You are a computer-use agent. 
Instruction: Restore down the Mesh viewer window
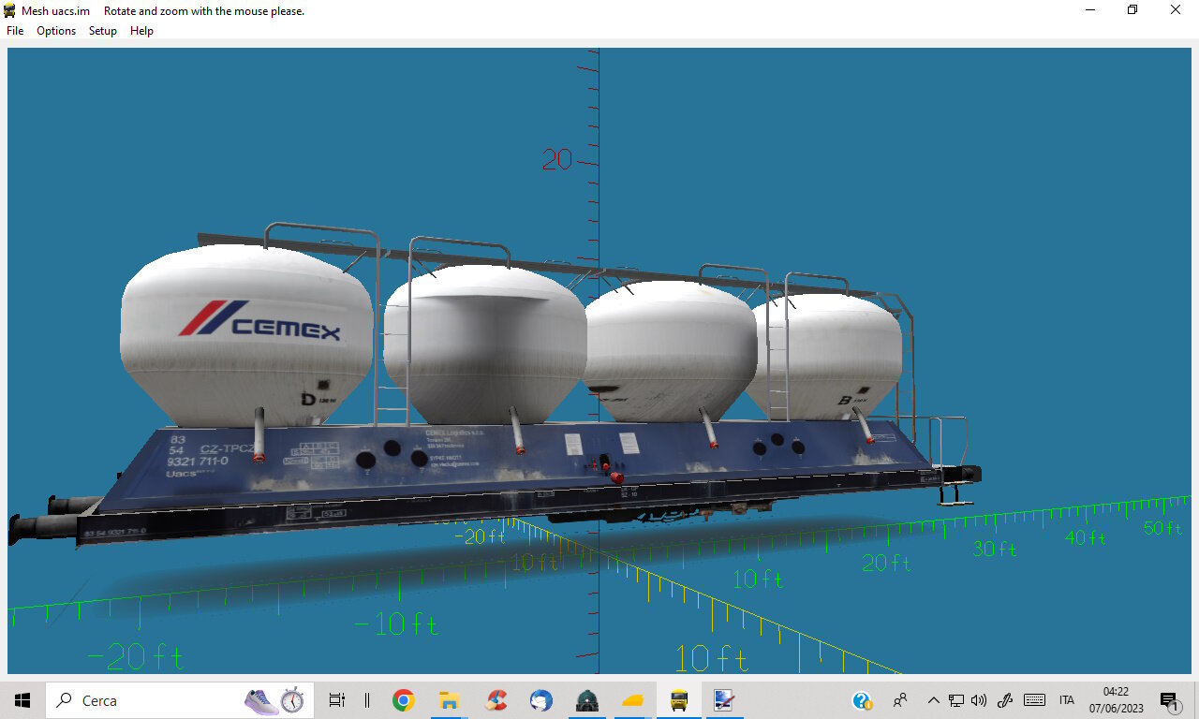click(1132, 10)
